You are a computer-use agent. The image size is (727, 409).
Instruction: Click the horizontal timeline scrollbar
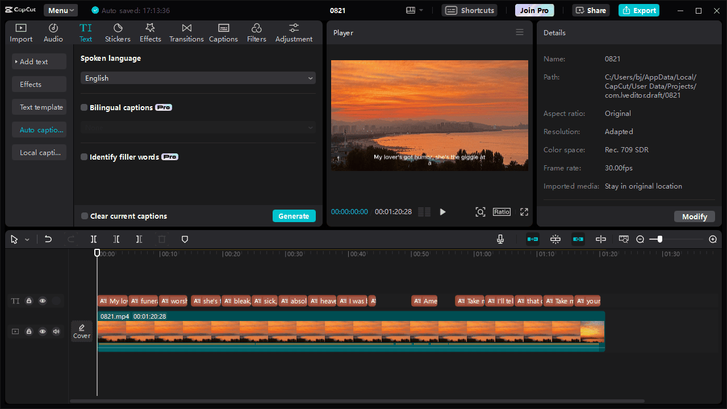click(357, 401)
